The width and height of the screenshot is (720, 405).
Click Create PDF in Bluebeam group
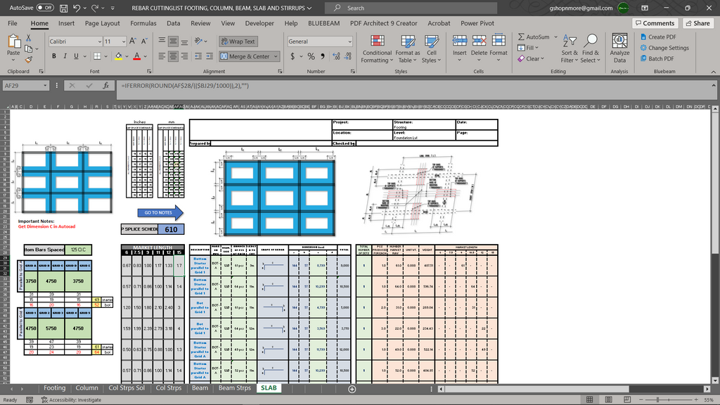click(658, 37)
